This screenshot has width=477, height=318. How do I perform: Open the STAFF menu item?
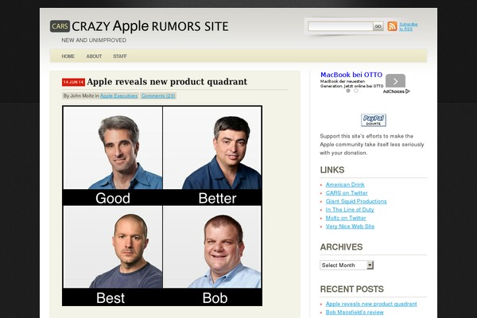click(120, 56)
